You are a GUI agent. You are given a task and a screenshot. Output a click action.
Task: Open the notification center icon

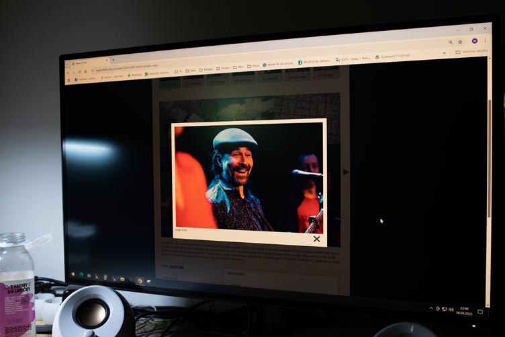click(x=480, y=312)
